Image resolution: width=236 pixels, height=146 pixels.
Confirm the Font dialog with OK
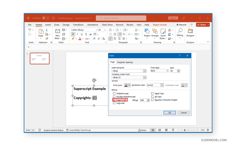tap(170, 113)
